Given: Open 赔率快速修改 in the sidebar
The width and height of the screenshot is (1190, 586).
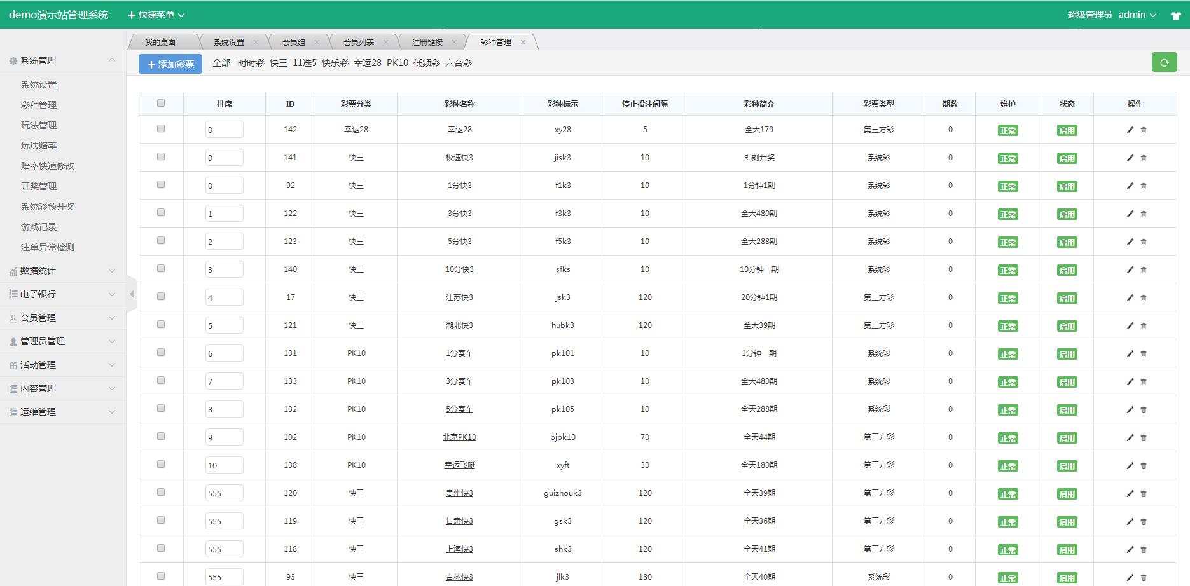Looking at the screenshot, I should point(48,166).
